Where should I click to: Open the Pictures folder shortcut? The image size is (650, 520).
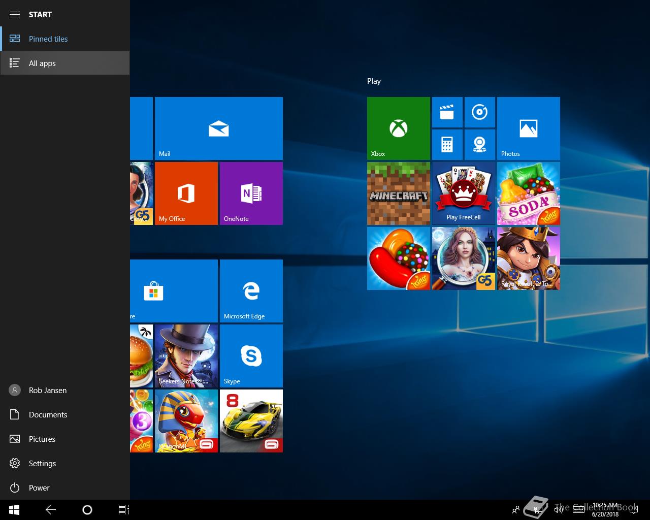point(65,439)
